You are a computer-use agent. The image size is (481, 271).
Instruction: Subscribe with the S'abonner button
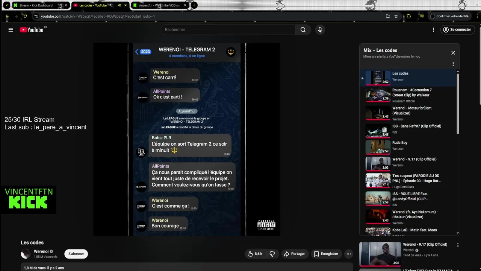click(x=76, y=254)
